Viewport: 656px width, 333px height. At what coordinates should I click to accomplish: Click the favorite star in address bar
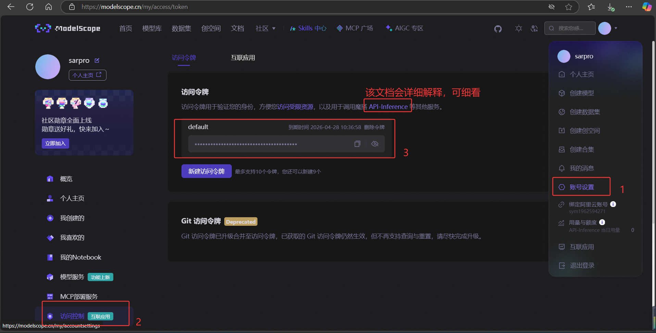pyautogui.click(x=569, y=7)
